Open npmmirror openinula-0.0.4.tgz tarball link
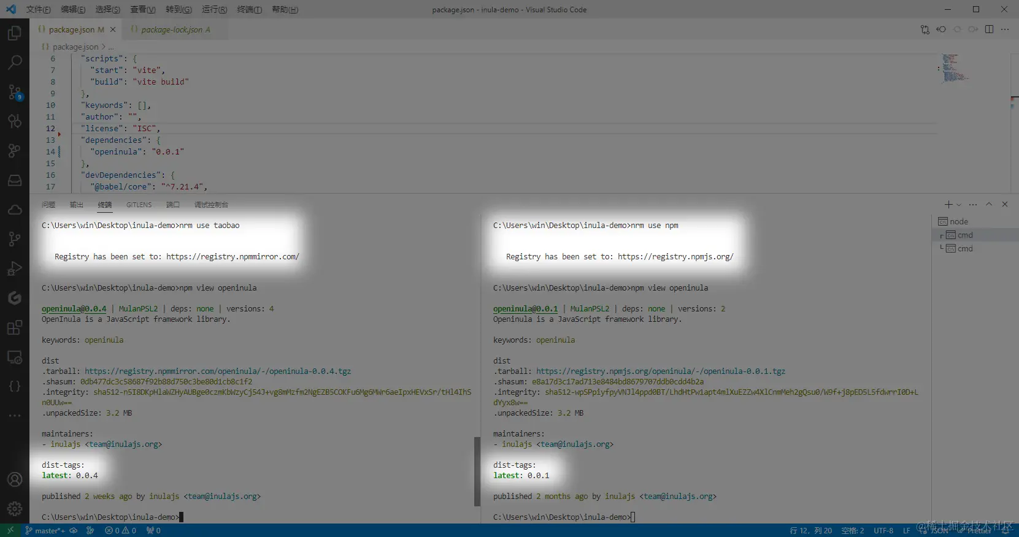This screenshot has width=1019, height=537. pyautogui.click(x=218, y=371)
